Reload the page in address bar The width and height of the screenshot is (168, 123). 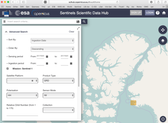(117, 2)
